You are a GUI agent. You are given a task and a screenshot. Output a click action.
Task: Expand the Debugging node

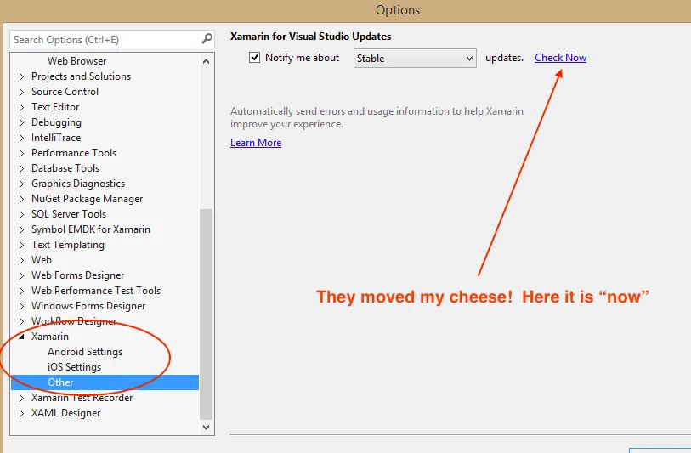click(21, 122)
